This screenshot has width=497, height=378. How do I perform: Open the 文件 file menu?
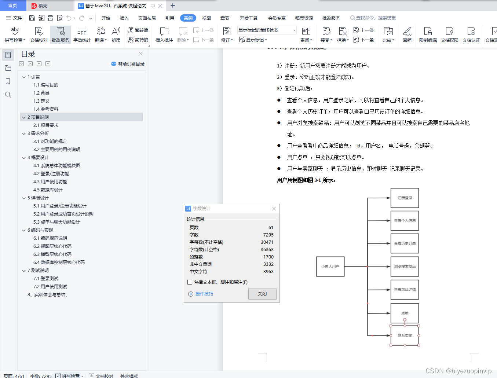[14, 18]
